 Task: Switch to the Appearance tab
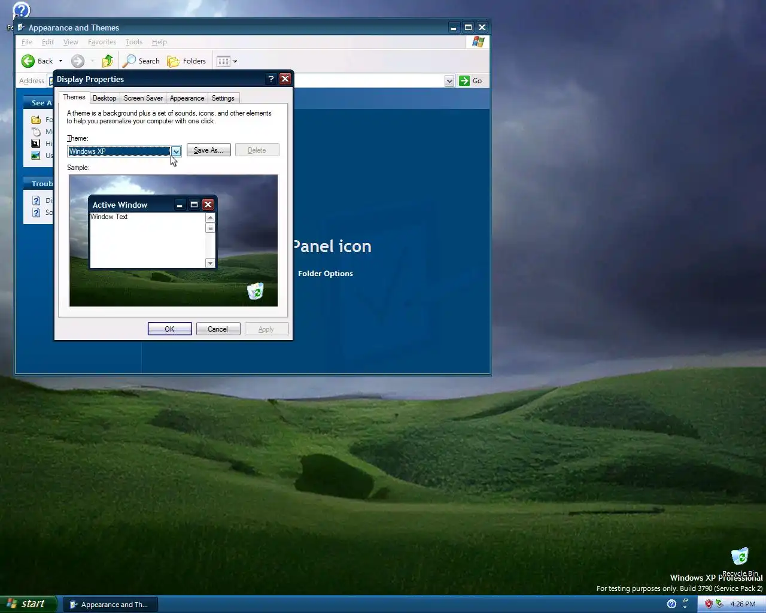187,98
